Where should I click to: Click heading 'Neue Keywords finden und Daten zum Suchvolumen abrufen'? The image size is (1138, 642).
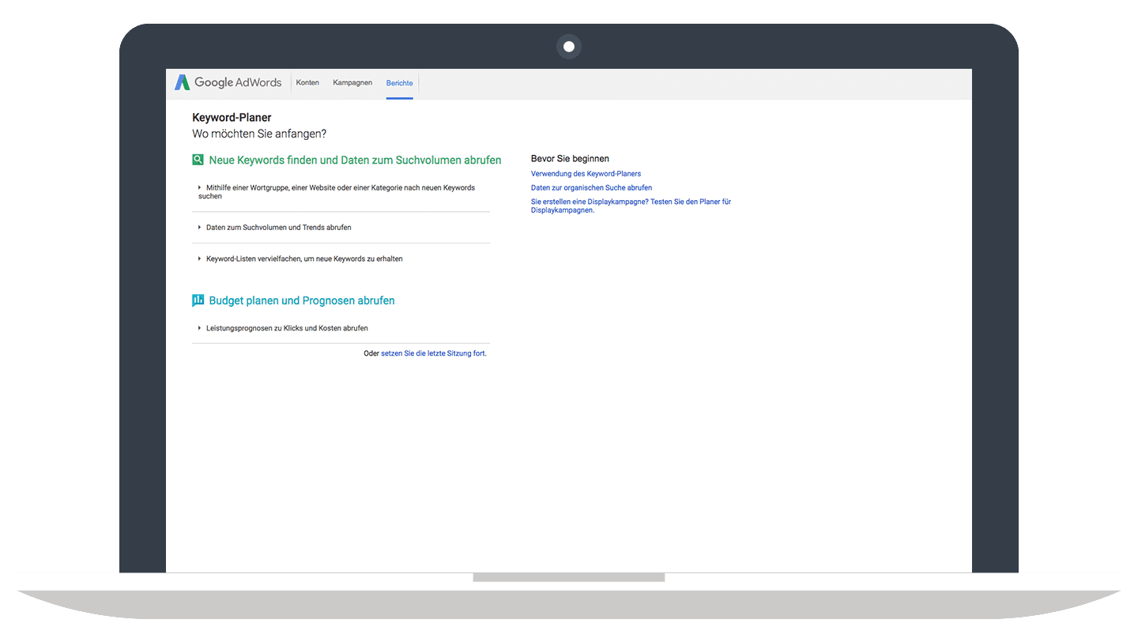(x=355, y=160)
